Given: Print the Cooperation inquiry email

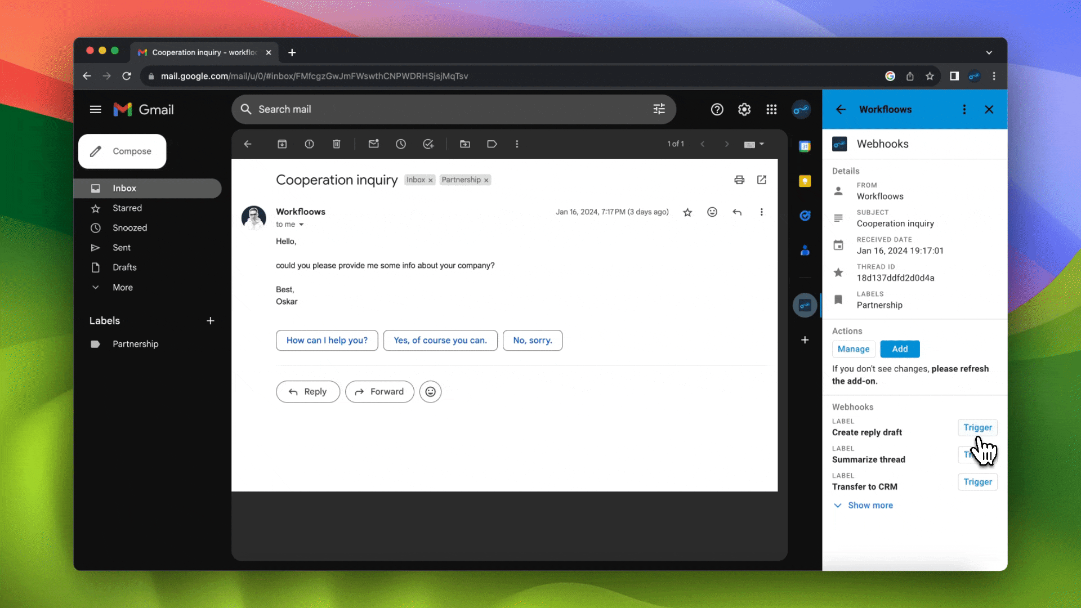Looking at the screenshot, I should pos(739,180).
